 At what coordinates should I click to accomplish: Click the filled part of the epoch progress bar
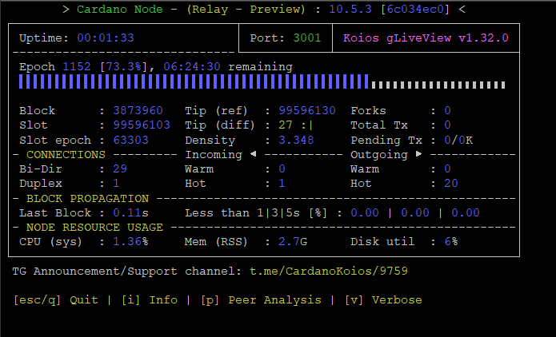[193, 82]
